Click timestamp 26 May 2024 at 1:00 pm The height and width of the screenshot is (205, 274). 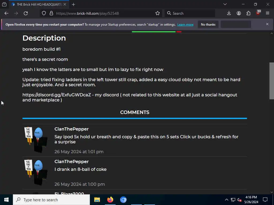(80, 184)
